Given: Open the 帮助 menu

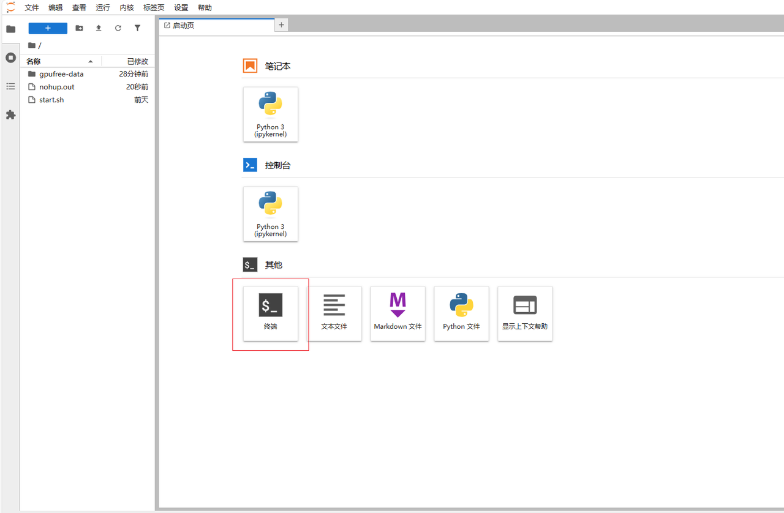Looking at the screenshot, I should pos(205,7).
